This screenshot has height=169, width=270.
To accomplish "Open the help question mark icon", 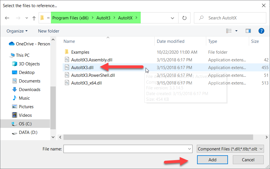I will click(x=261, y=31).
